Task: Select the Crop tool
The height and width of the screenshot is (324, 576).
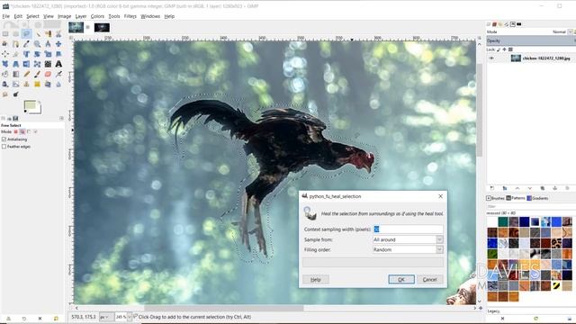Action: [16, 54]
